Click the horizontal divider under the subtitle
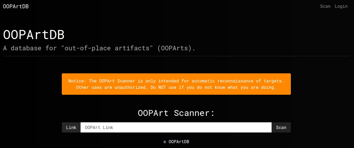 coord(176,56)
